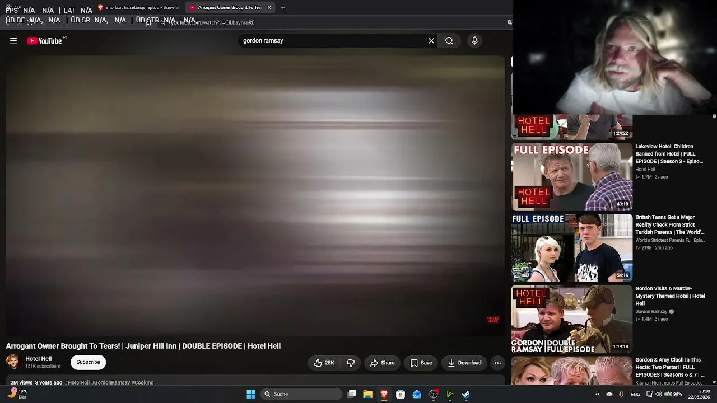The width and height of the screenshot is (717, 403).
Task: Open the 1:24:22 Hotel Hell thumbnail
Action: pyautogui.click(x=571, y=127)
